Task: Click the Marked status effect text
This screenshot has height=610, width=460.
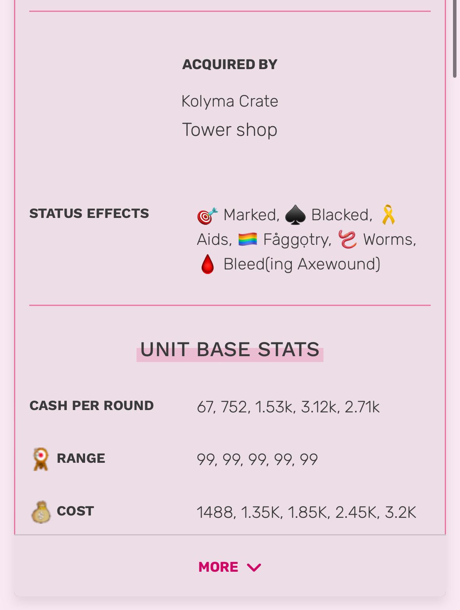Action: click(252, 215)
